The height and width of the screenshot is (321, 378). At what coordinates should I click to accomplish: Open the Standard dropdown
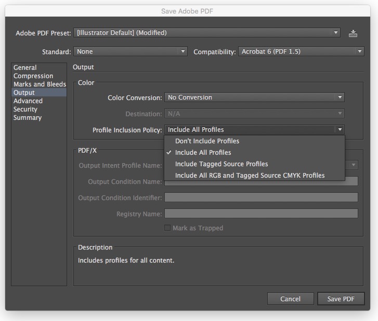click(131, 52)
